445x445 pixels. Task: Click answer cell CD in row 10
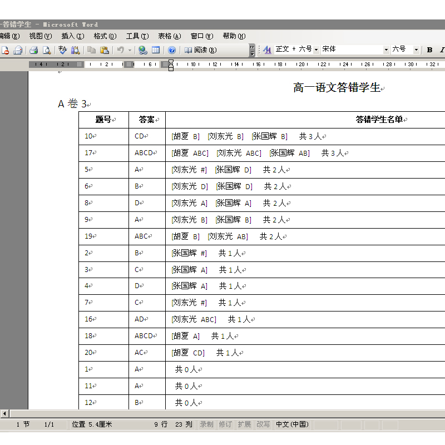pyautogui.click(x=147, y=136)
